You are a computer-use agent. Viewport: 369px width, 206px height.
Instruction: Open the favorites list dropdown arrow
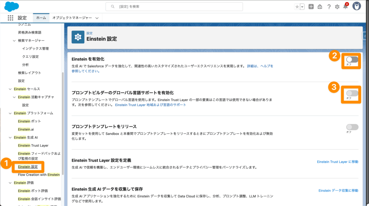click(x=302, y=7)
